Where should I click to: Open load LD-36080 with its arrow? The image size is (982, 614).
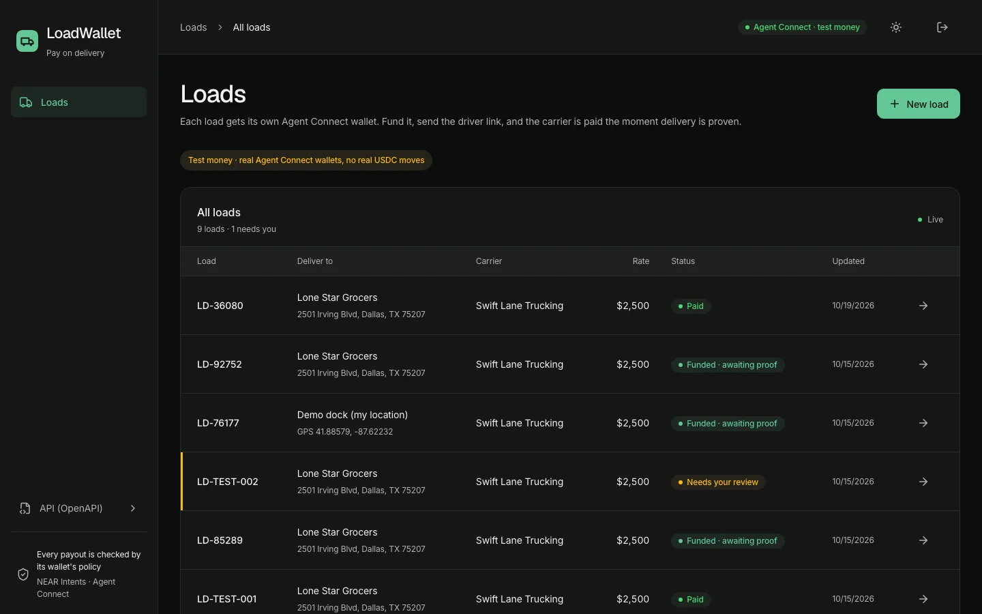[923, 306]
